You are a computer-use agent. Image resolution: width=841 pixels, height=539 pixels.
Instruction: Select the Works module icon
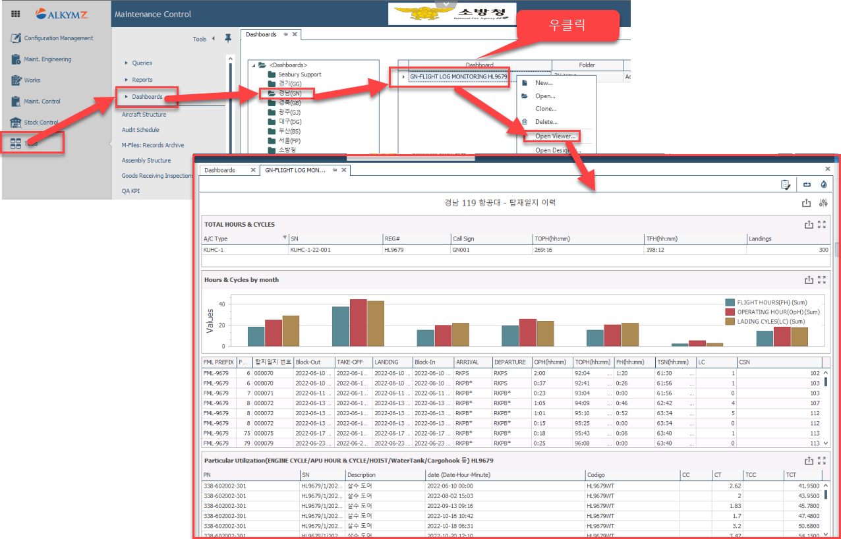coord(16,80)
